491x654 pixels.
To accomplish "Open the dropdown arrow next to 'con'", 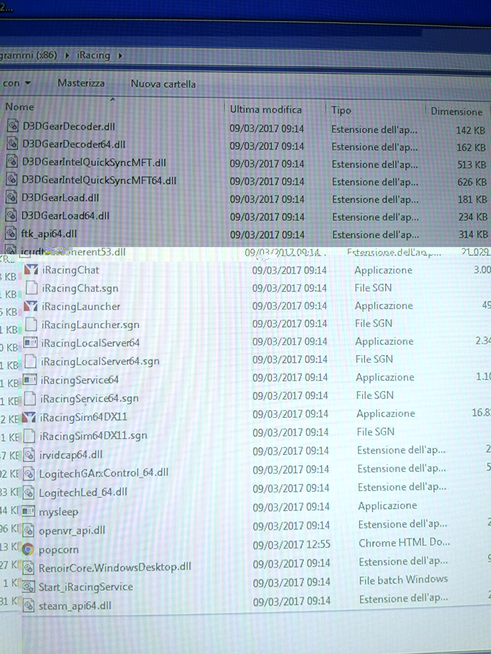I will (x=28, y=83).
